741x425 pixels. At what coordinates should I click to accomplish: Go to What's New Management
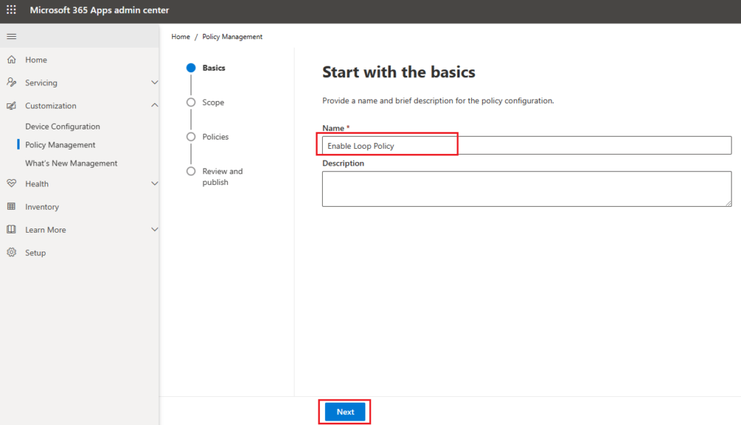pos(70,163)
